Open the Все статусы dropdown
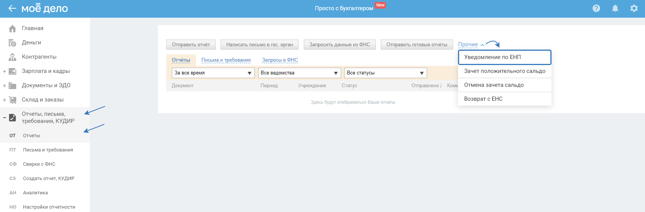 (385, 73)
